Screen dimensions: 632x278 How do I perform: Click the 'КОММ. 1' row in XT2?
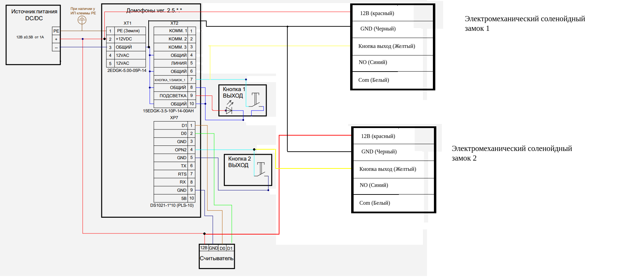(175, 31)
